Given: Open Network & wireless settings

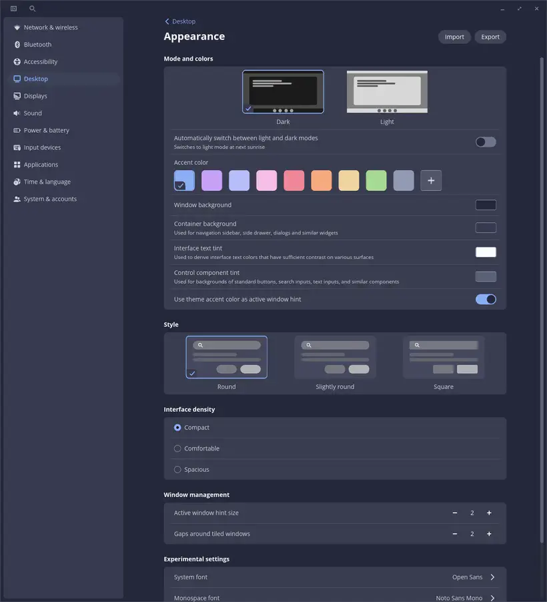Looking at the screenshot, I should (51, 27).
